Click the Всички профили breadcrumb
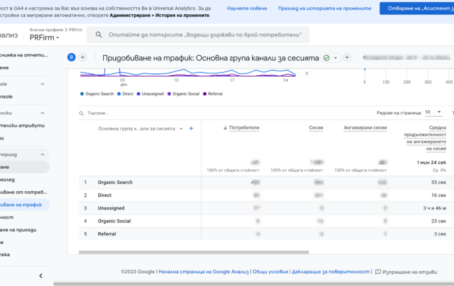Viewport: 454px width, 286px height. point(46,30)
